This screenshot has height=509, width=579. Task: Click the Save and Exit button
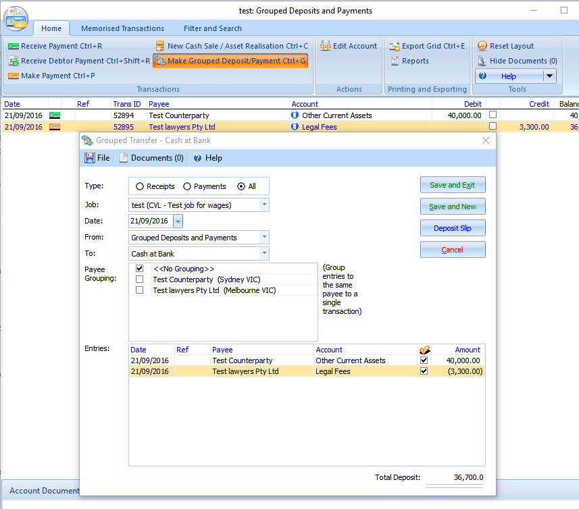pos(452,185)
